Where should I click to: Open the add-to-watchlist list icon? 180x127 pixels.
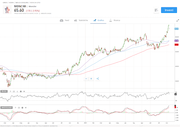click(156, 10)
